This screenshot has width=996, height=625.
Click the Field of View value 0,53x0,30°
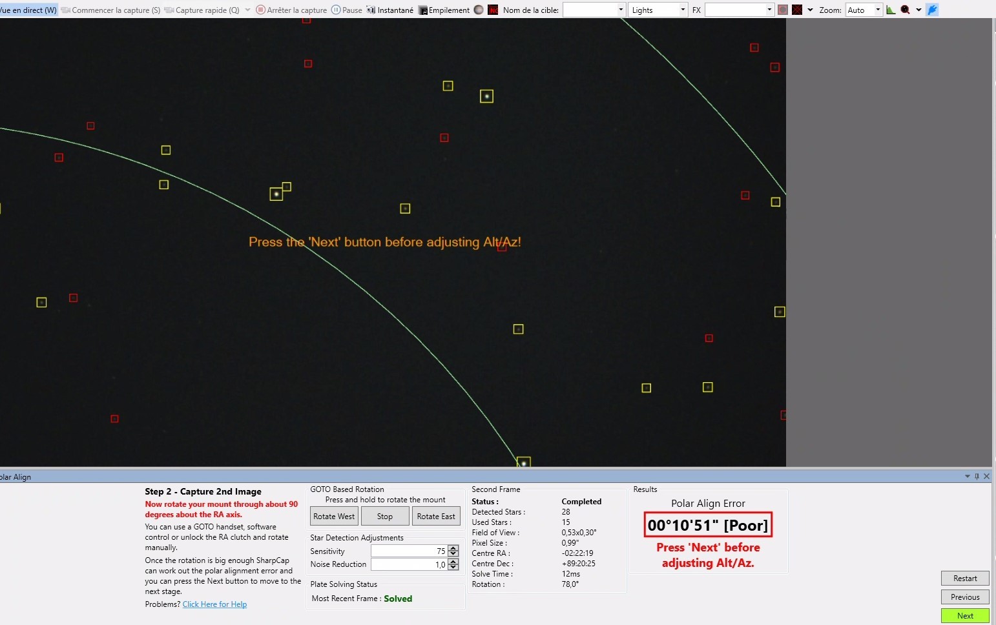579,533
